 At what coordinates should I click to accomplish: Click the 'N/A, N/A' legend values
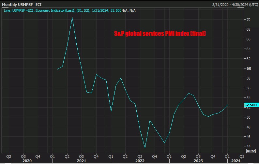click(129, 10)
